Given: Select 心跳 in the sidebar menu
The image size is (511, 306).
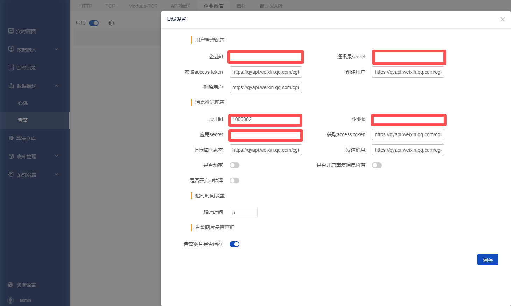Looking at the screenshot, I should click(23, 103).
